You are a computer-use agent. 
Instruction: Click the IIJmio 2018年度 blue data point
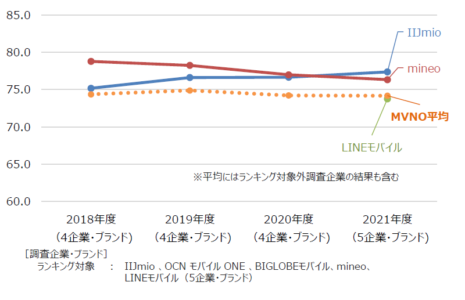click(91, 88)
